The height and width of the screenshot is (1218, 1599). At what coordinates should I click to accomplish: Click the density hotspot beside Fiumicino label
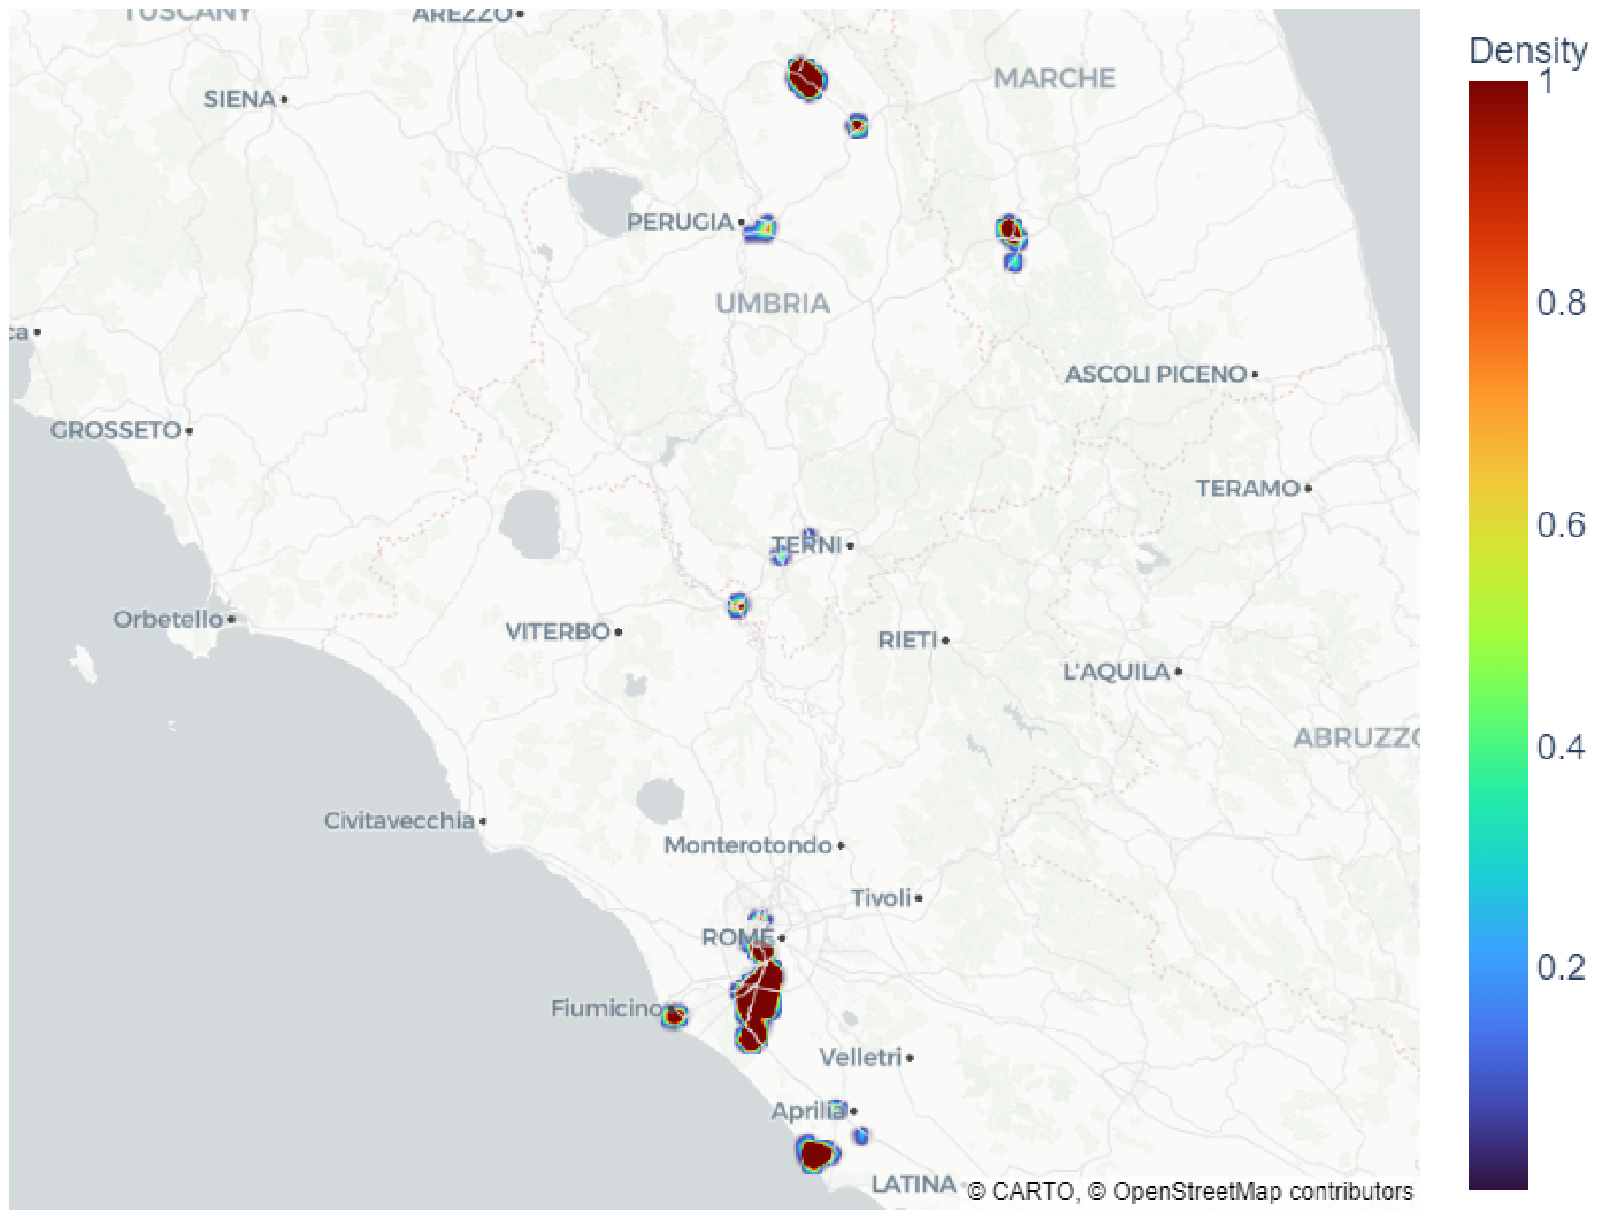675,1016
